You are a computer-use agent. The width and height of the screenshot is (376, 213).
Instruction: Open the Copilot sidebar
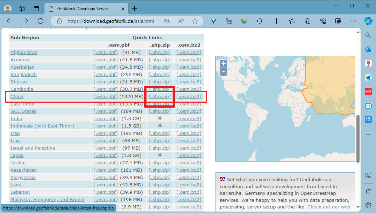pyautogui.click(x=368, y=21)
